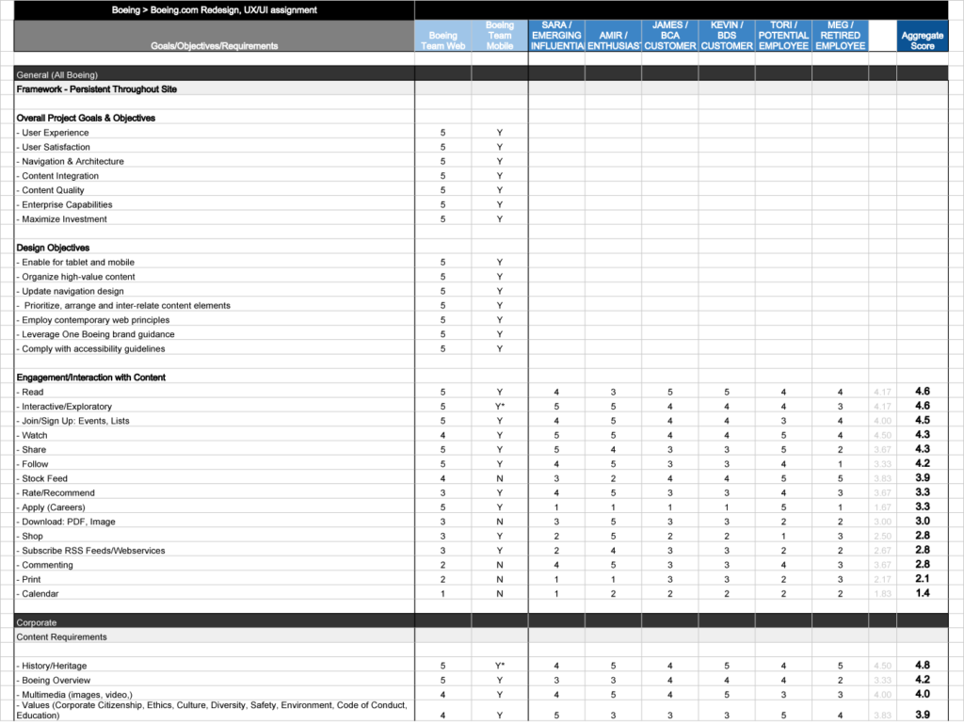Click the JAMES / BCA Customer header

(x=670, y=37)
